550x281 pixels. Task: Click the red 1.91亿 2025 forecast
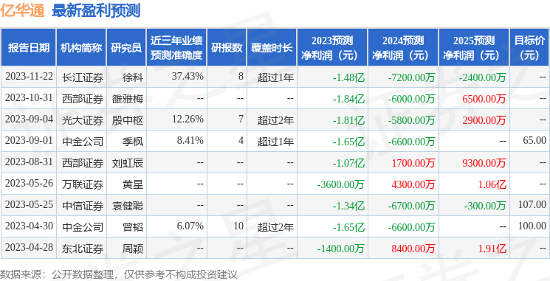coord(492,249)
